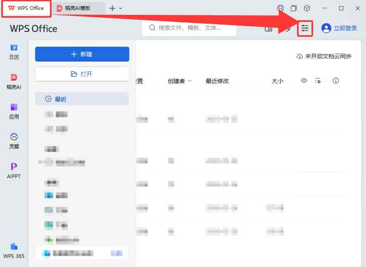Viewport: 366px width, 267px height.
Task: Add a new tab with the plus icon
Action: click(x=112, y=8)
